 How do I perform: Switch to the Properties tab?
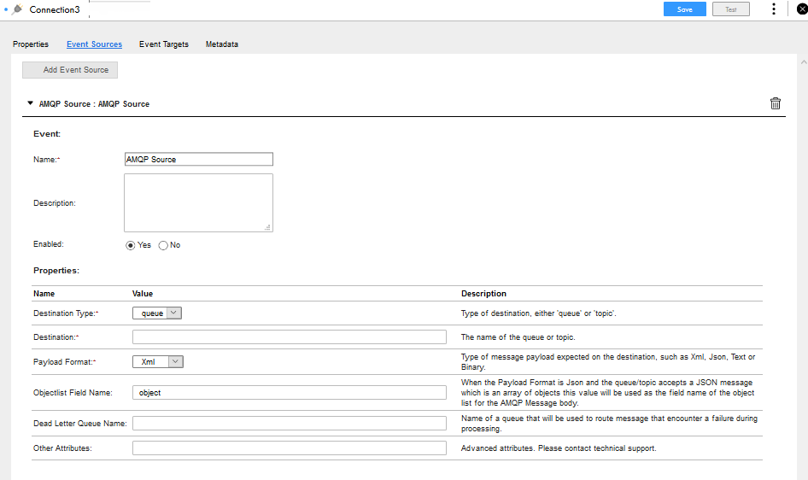click(x=31, y=44)
